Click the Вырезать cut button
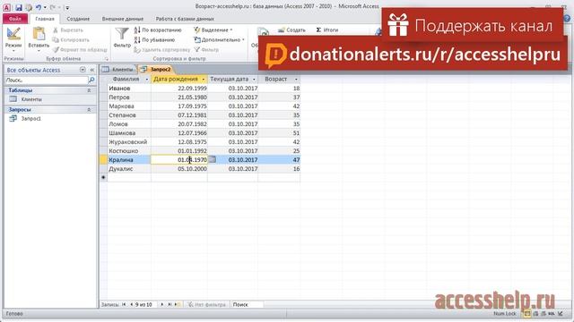This screenshot has width=574, height=322. tap(68, 30)
